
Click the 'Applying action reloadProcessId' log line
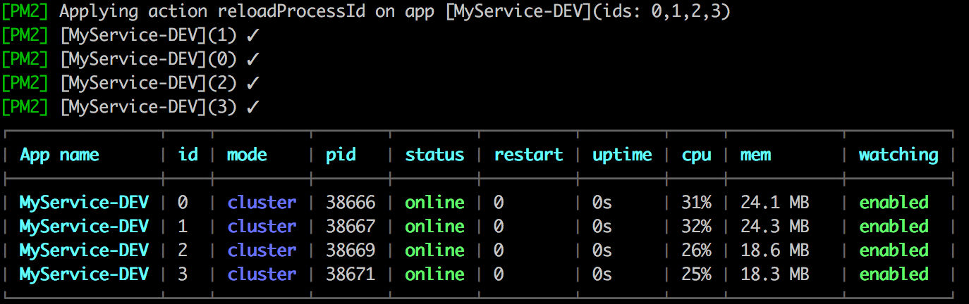pyautogui.click(x=365, y=12)
